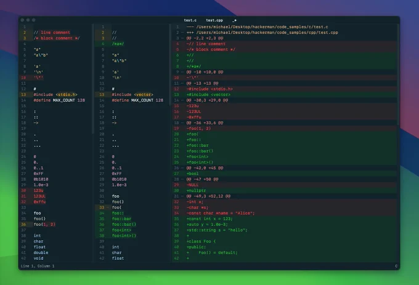This screenshot has height=285, width=419.
Task: Click 'void' in test.c pane
Action: [38, 259]
